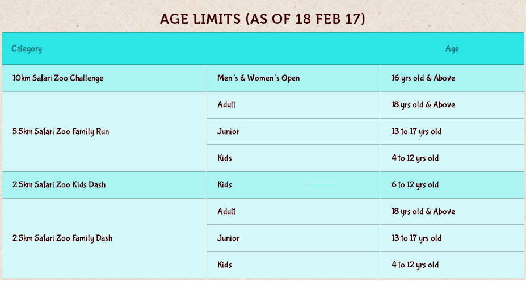The width and height of the screenshot is (526, 281).
Task: Select Kids under 2.5km Family Dash
Action: click(x=293, y=265)
